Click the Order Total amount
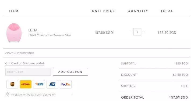The width and height of the screenshot is (191, 101). pyautogui.click(x=179, y=98)
